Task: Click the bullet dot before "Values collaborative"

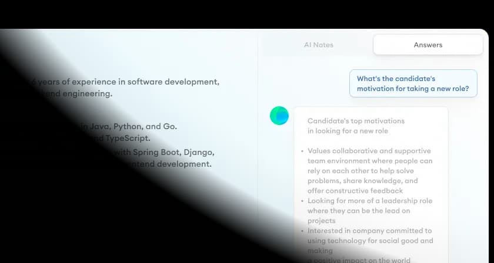Action: pos(302,151)
